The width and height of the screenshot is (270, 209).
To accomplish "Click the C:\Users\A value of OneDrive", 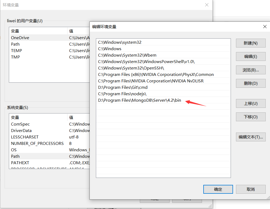I will [x=79, y=38].
